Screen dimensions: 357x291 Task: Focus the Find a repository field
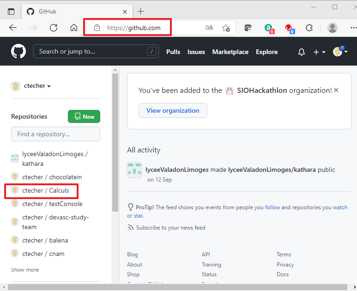point(55,134)
